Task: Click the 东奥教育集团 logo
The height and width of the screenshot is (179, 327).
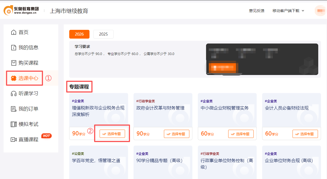Action: point(21,10)
